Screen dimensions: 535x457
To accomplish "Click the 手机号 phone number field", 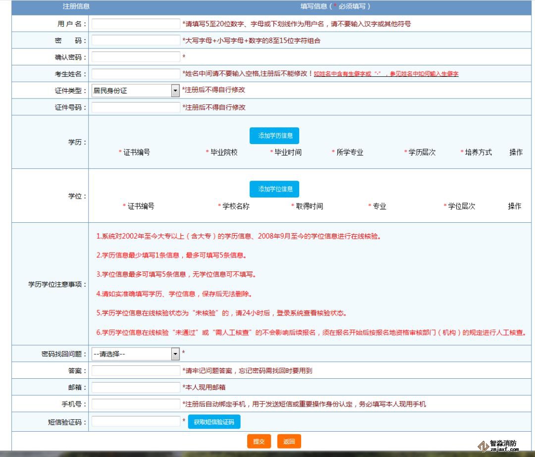I will [136, 404].
